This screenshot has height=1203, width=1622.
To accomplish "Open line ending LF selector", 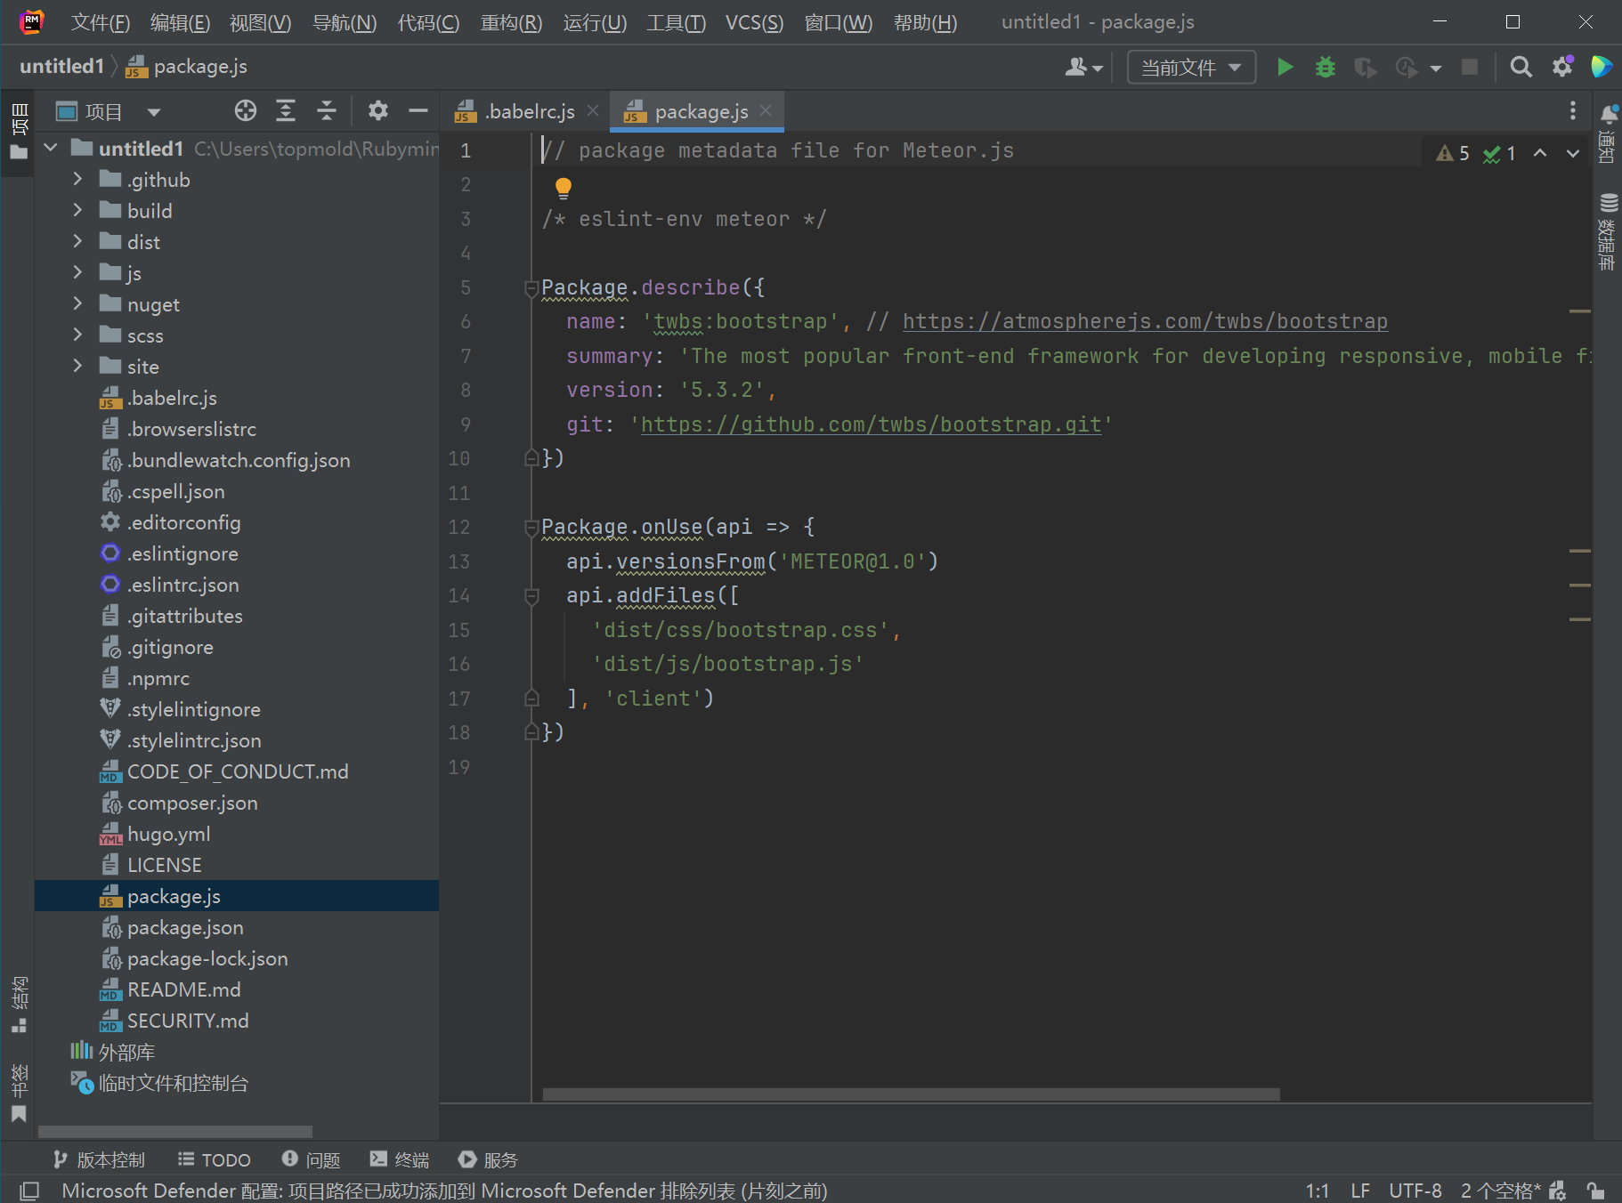I will [x=1359, y=1191].
